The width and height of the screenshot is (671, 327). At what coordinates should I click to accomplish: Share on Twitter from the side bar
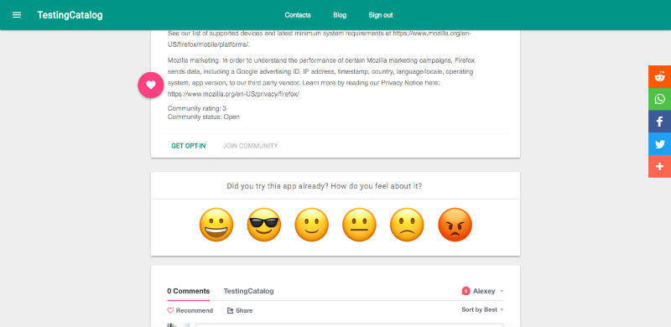[x=659, y=144]
